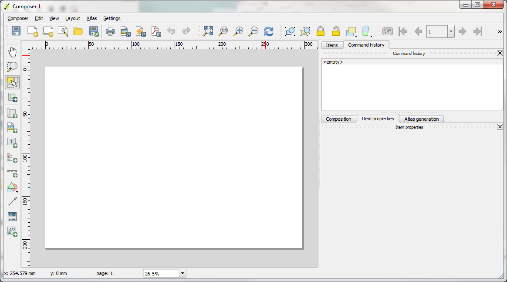Select the Pan composer tool
Viewport: 507px width, 282px height.
coord(12,52)
